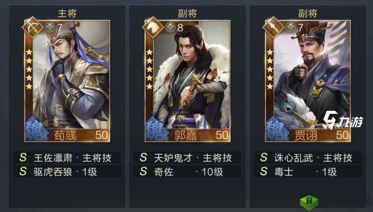Tap the 令 8 cost badge on 郭嘉

pyautogui.click(x=174, y=27)
